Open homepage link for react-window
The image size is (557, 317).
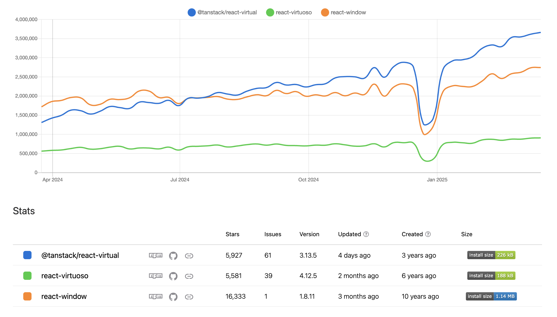(x=189, y=297)
